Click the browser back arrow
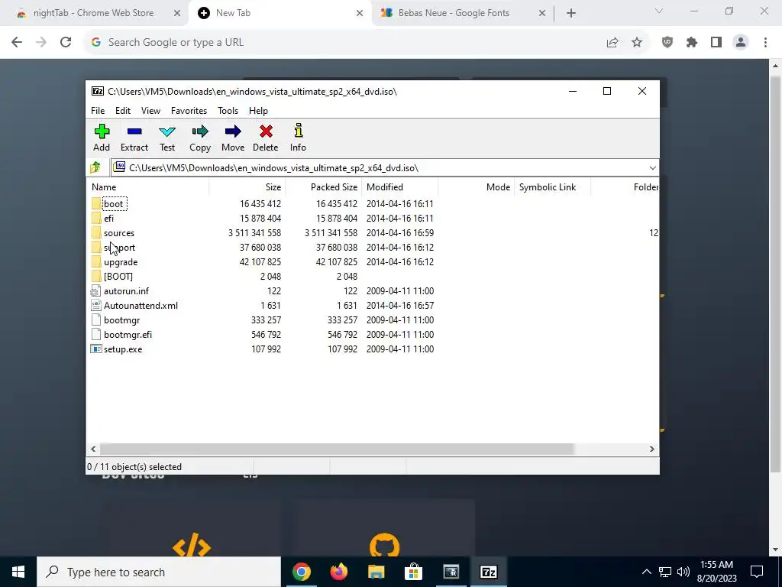This screenshot has height=587, width=782. (x=17, y=43)
